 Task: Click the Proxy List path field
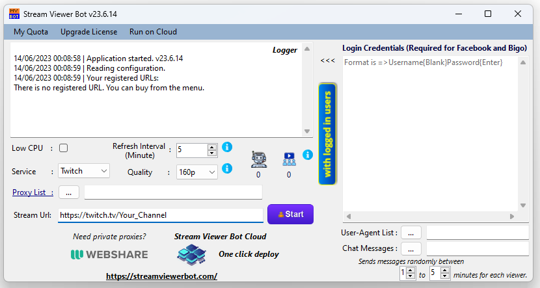[x=173, y=192]
